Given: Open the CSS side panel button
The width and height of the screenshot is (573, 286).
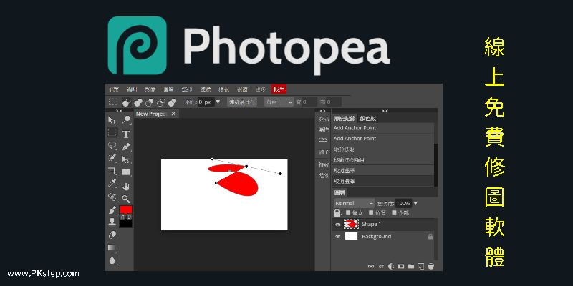Looking at the screenshot, I should click(x=323, y=139).
